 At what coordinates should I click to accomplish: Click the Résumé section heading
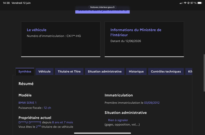pos(26,84)
